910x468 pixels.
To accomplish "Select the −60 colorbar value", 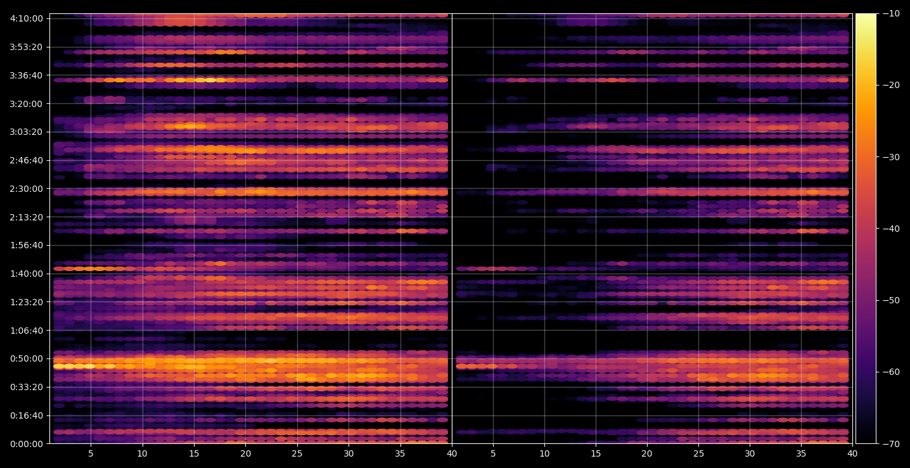I will [890, 372].
